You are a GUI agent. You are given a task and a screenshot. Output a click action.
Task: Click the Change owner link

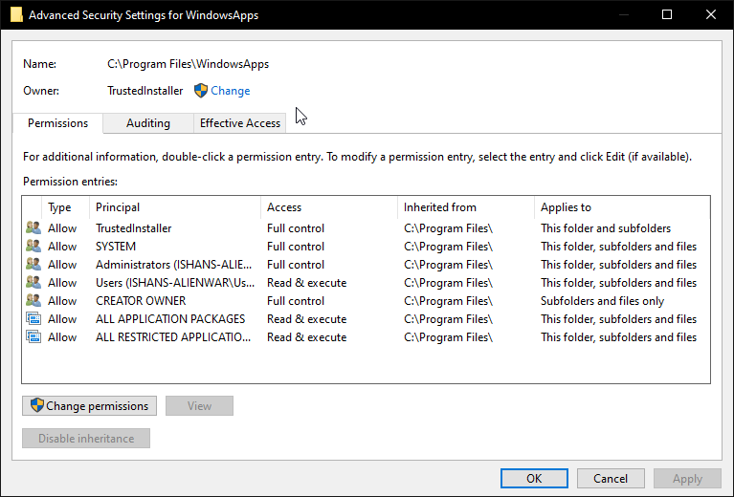pyautogui.click(x=231, y=91)
